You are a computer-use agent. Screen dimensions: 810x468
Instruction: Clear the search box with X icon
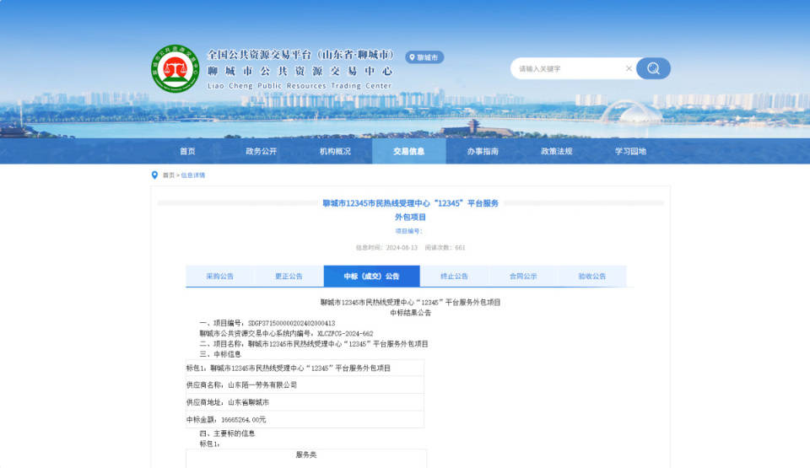pyautogui.click(x=629, y=68)
